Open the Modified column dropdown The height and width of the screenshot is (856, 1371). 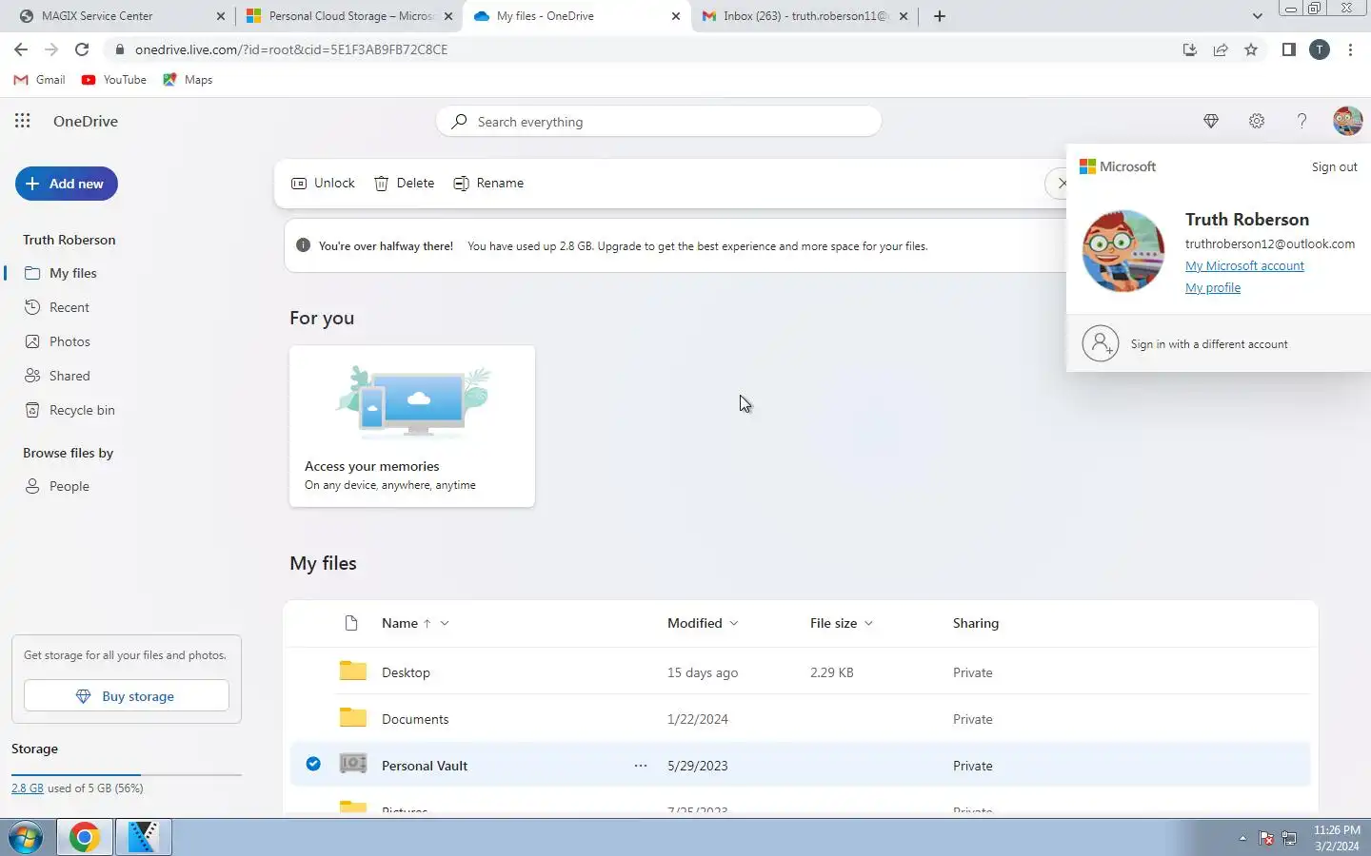click(703, 623)
